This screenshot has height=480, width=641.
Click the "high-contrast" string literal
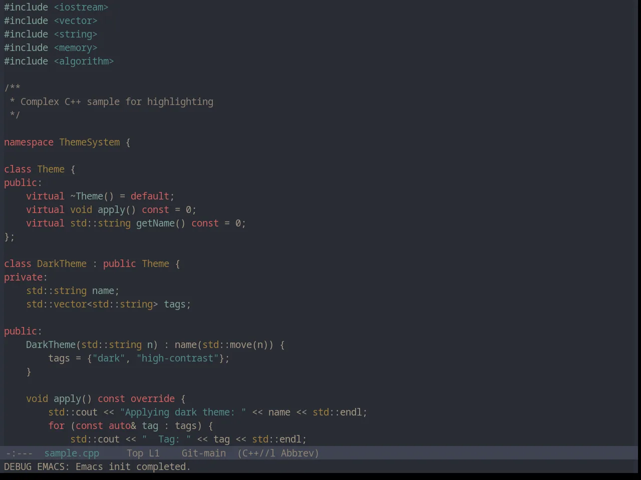point(177,358)
